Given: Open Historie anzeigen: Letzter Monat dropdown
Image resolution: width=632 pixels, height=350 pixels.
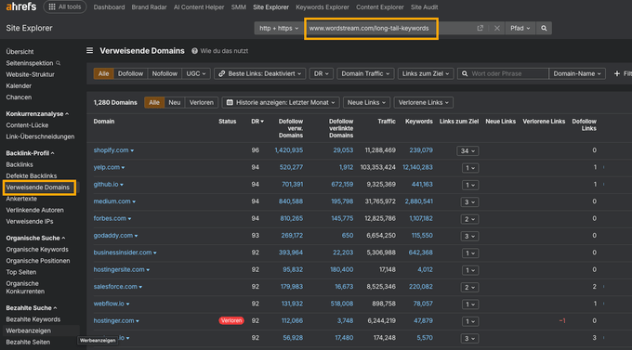Looking at the screenshot, I should [x=281, y=103].
